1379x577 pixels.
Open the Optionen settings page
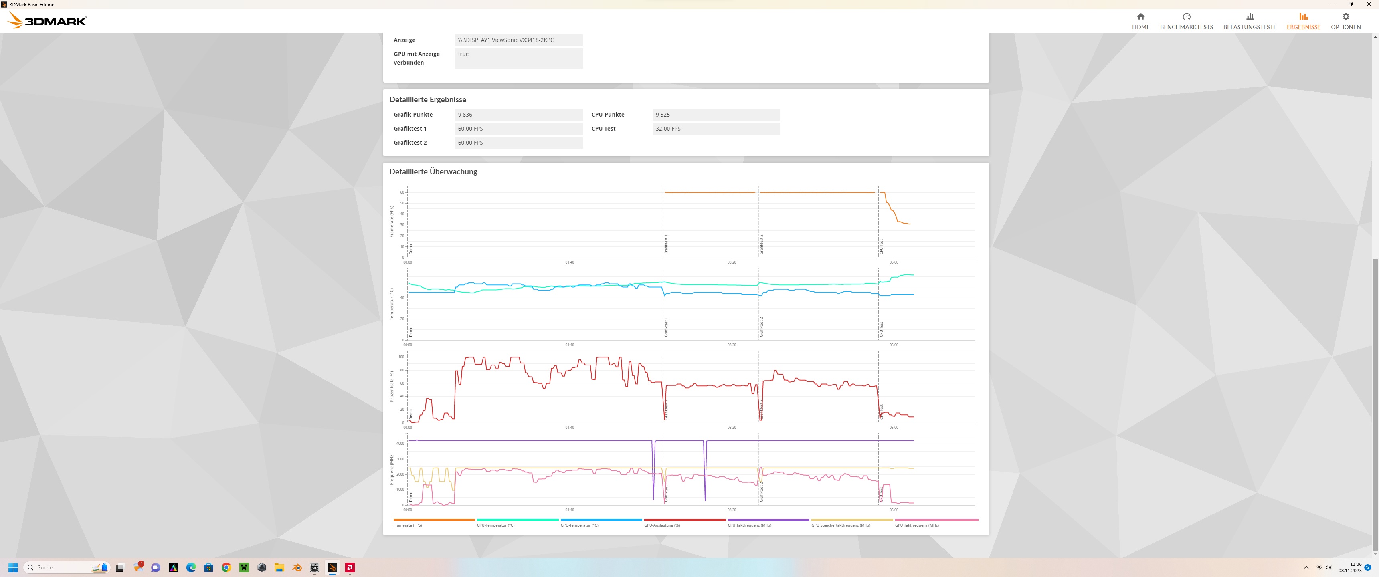coord(1345,21)
